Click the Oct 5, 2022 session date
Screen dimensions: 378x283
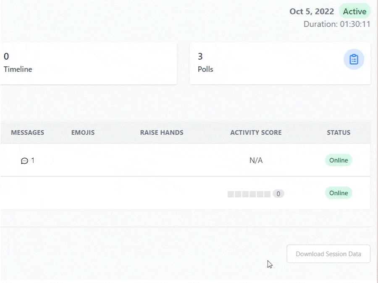(312, 11)
